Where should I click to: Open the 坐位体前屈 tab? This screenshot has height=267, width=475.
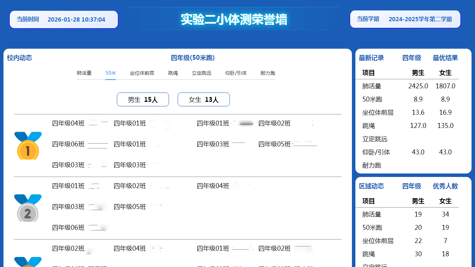[142, 73]
